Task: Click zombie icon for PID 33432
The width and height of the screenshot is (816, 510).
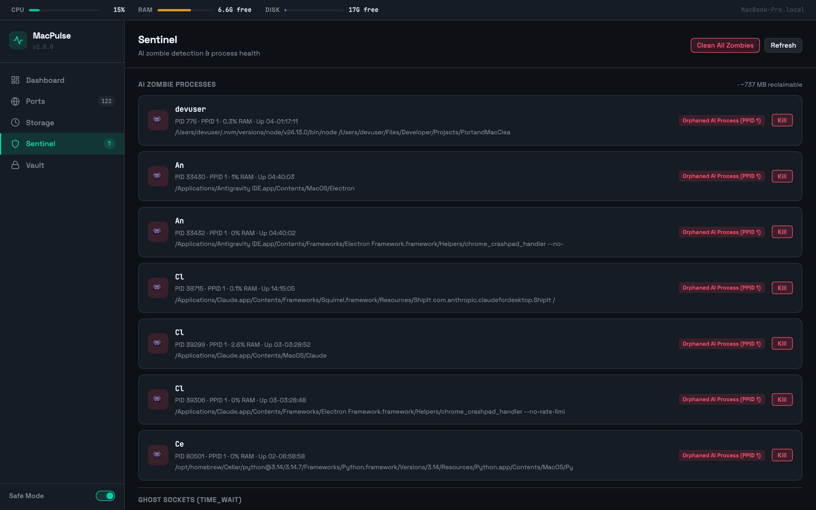Action: click(158, 232)
